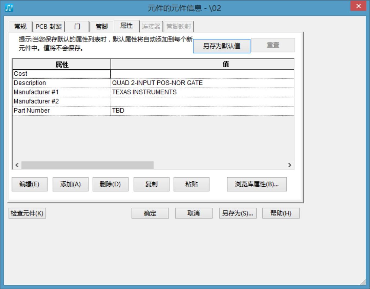Click the 值 column header
This screenshot has height=289, width=370.
click(203, 64)
